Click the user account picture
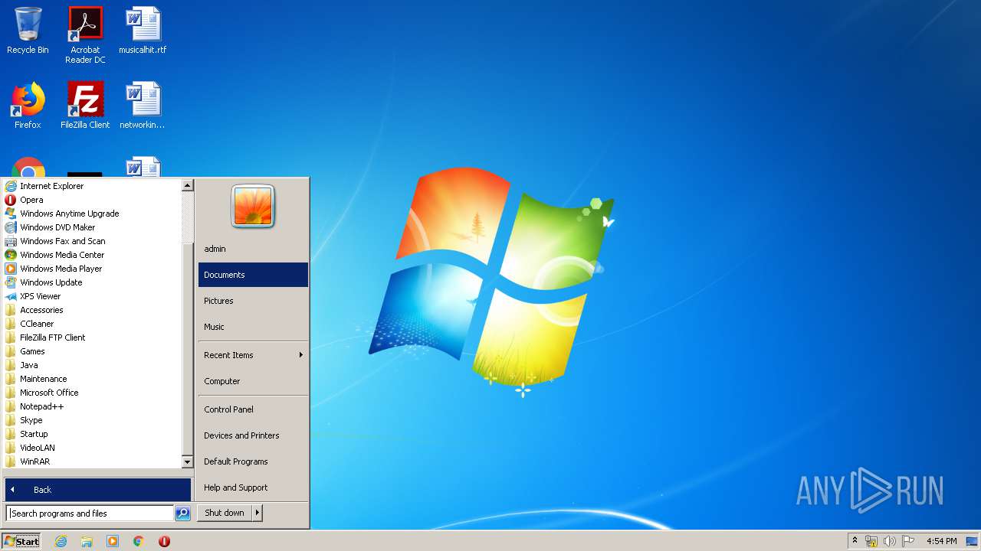This screenshot has width=981, height=551. click(253, 207)
